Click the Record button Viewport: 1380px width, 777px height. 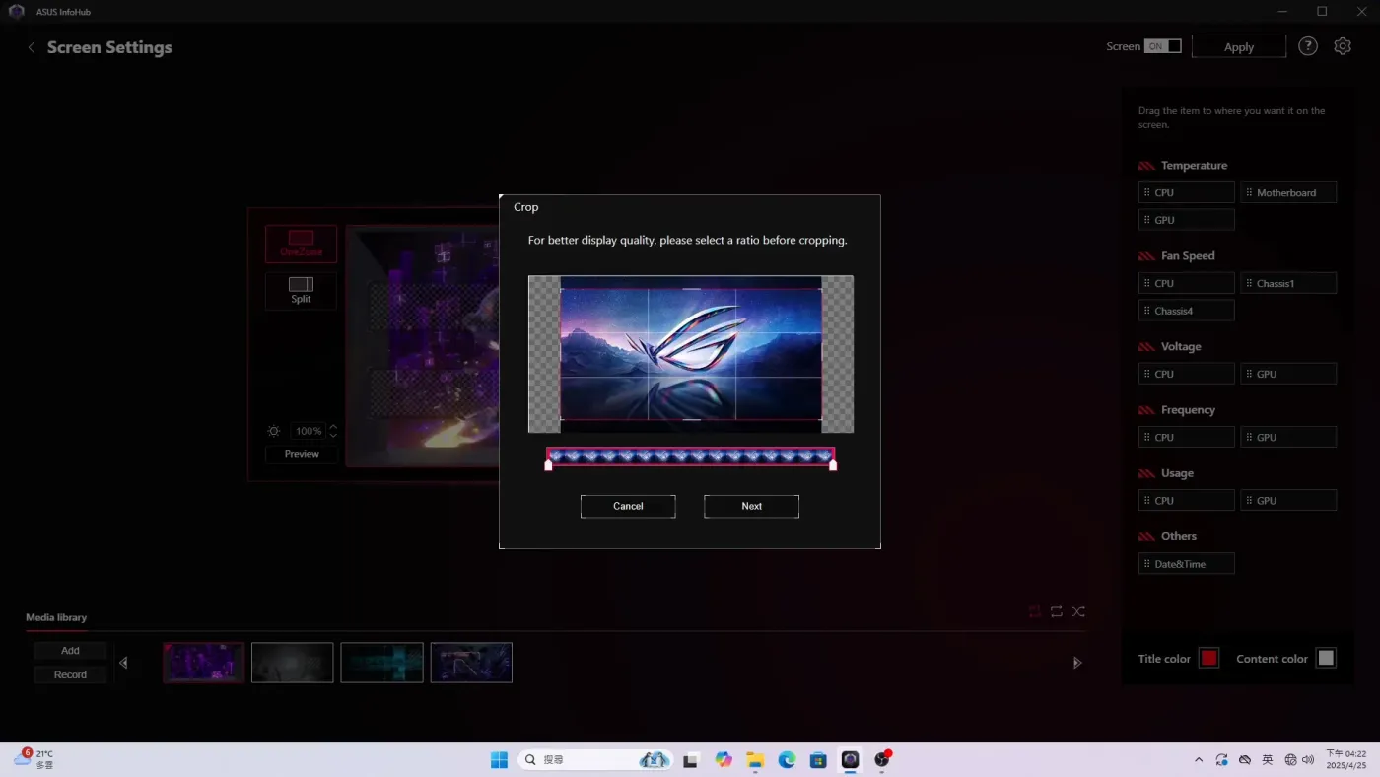pyautogui.click(x=70, y=674)
